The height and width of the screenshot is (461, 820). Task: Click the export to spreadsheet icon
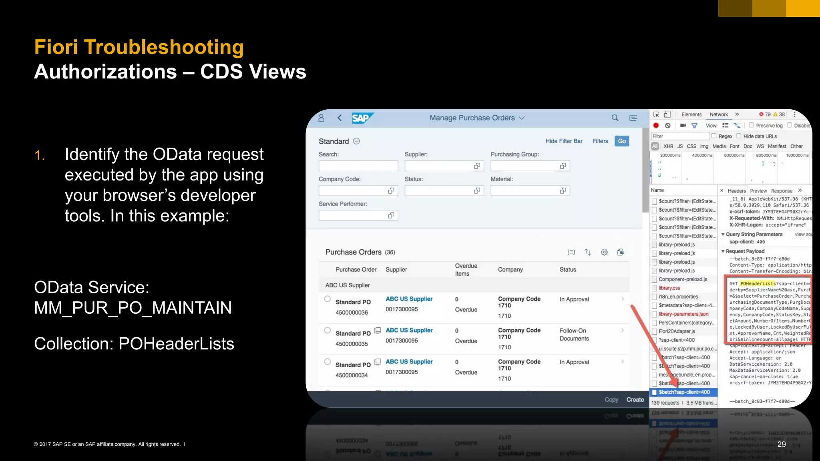(x=621, y=252)
